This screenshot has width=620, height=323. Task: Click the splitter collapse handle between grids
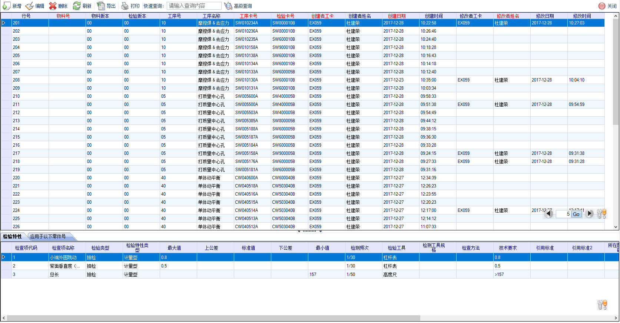pyautogui.click(x=309, y=231)
